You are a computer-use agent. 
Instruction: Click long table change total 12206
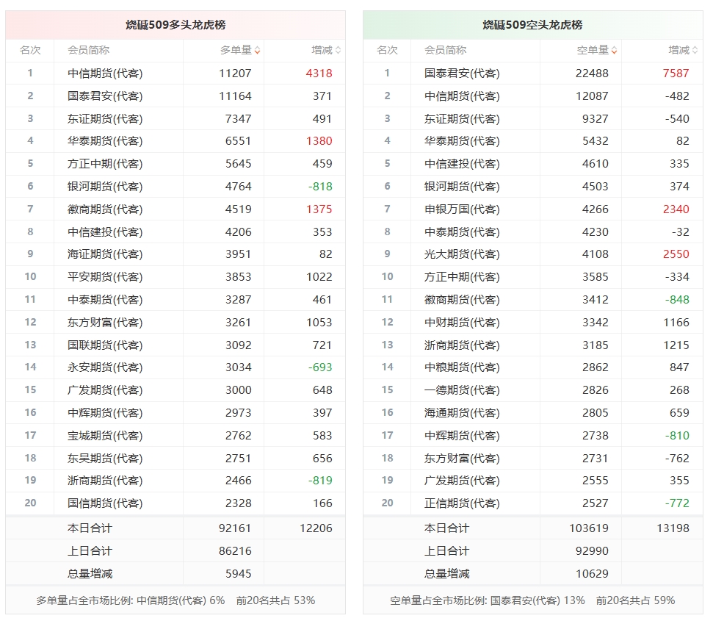[x=316, y=528]
